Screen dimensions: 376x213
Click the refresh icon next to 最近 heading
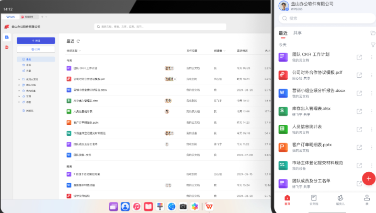pyautogui.click(x=78, y=41)
